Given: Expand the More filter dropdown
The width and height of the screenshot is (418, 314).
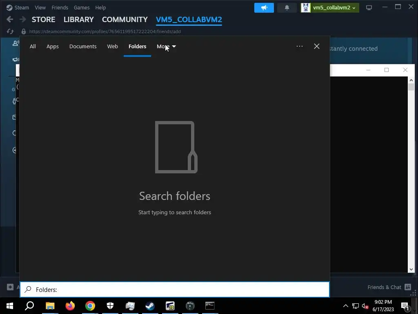Looking at the screenshot, I should [x=167, y=47].
